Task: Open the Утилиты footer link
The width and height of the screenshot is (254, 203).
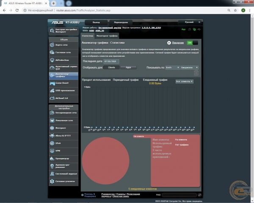Action: tap(121, 194)
